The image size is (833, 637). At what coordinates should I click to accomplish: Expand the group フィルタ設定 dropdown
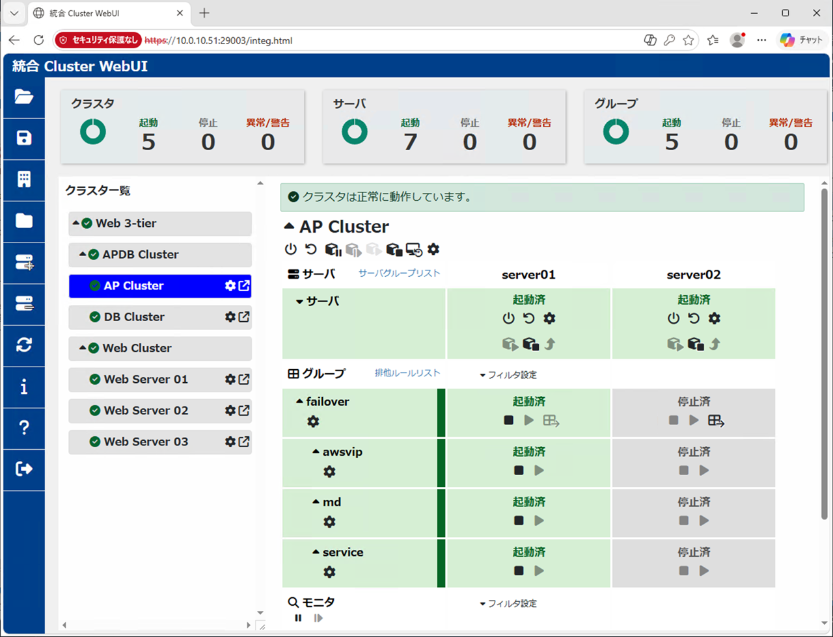[x=508, y=375]
